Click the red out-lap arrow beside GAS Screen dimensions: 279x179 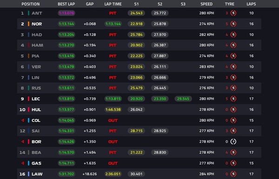tap(23, 163)
